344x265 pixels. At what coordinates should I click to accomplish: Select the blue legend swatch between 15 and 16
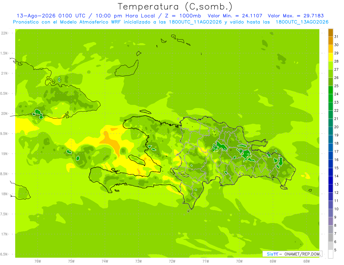click(331, 164)
